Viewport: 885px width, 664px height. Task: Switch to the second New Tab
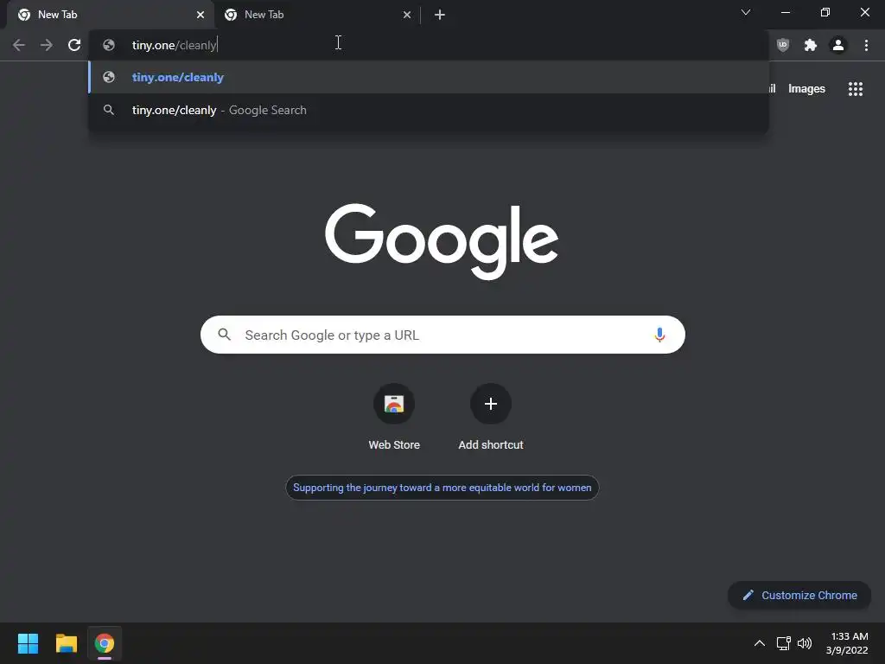(x=317, y=15)
